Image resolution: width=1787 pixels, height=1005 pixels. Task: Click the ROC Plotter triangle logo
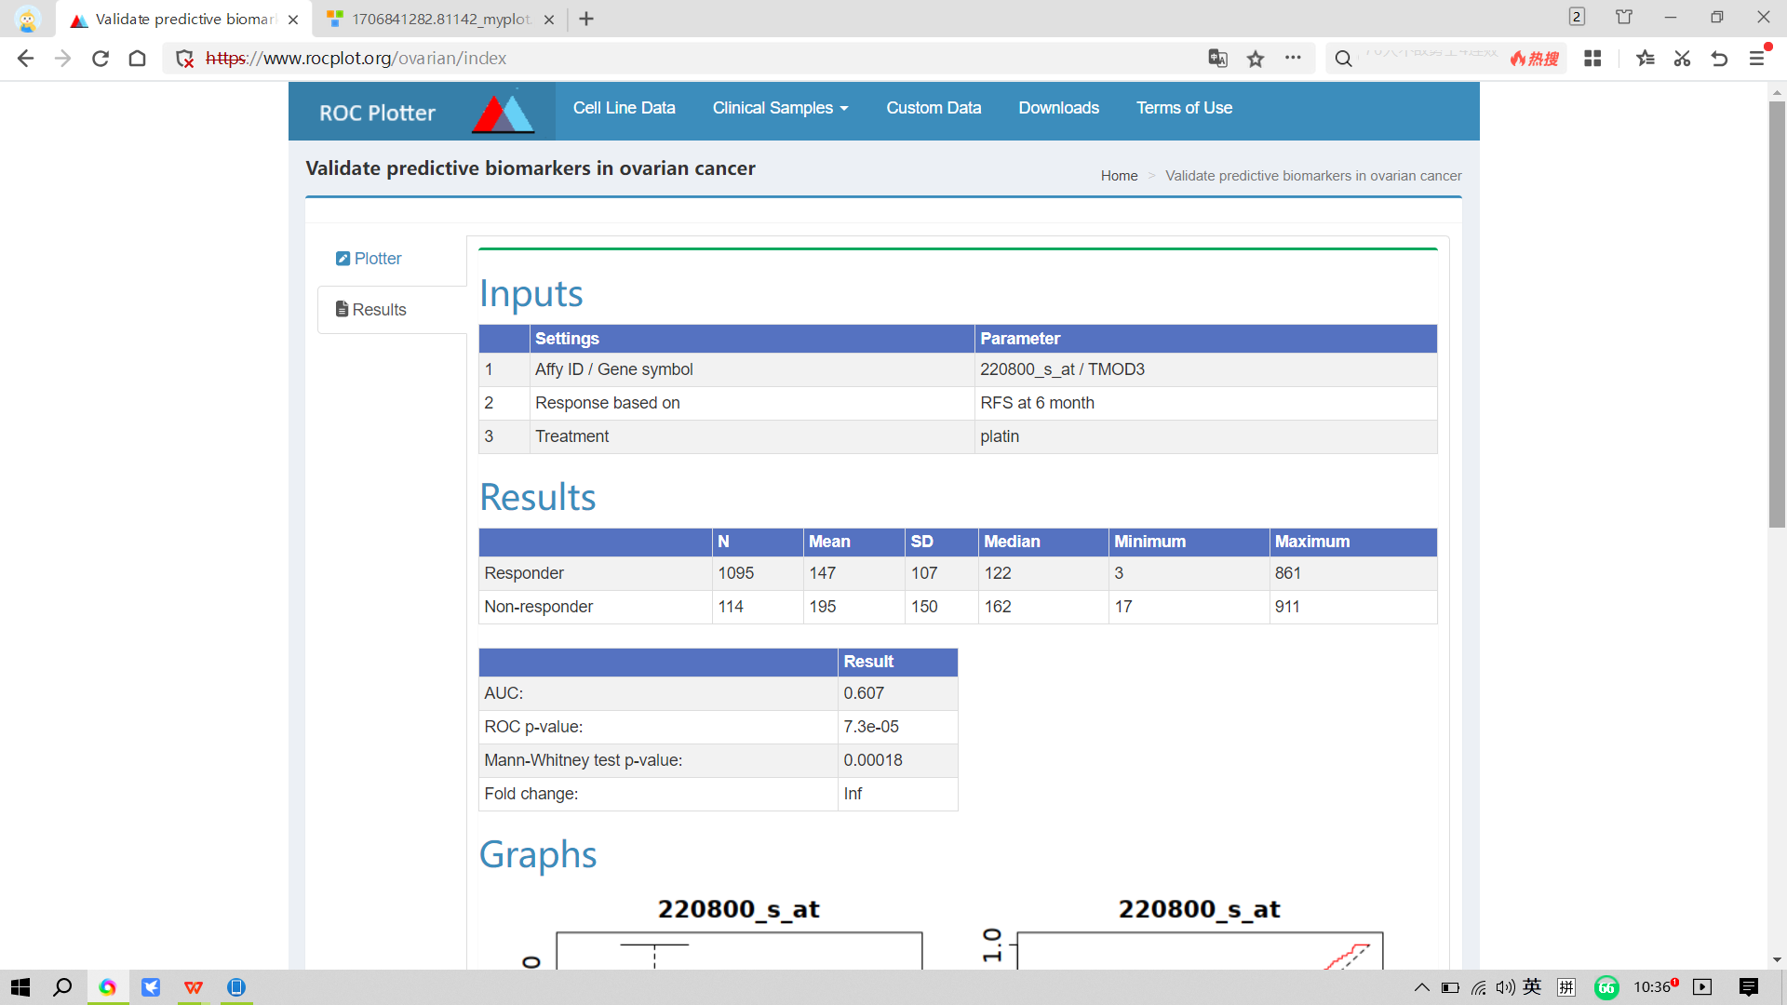(503, 113)
